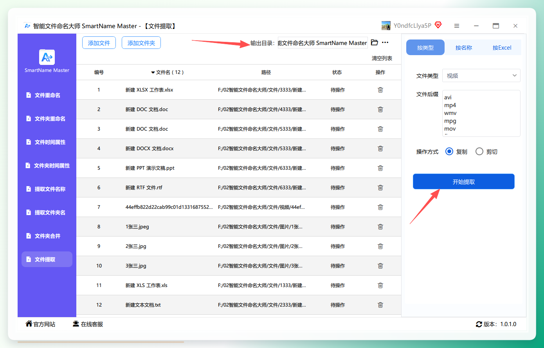Click the 添加文件 button
This screenshot has width=544, height=348.
[99, 43]
